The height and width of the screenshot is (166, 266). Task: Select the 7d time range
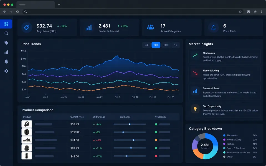[x=146, y=45]
